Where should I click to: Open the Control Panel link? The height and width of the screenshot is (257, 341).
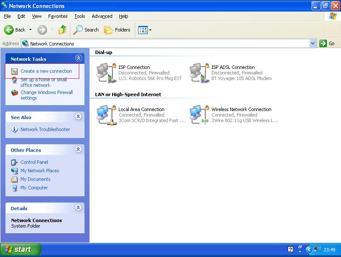34,162
